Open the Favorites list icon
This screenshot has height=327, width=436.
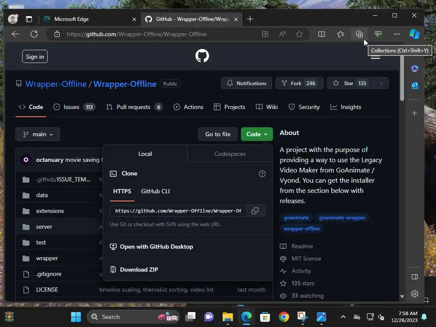point(340,34)
